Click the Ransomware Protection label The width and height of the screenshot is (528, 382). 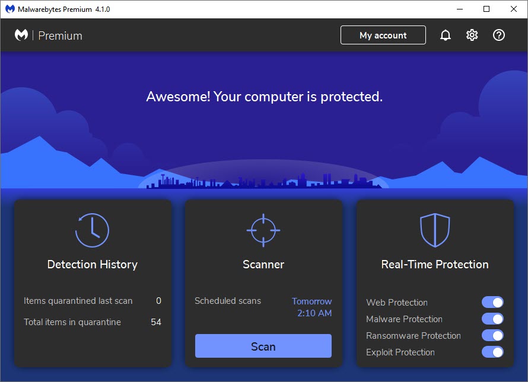point(413,336)
